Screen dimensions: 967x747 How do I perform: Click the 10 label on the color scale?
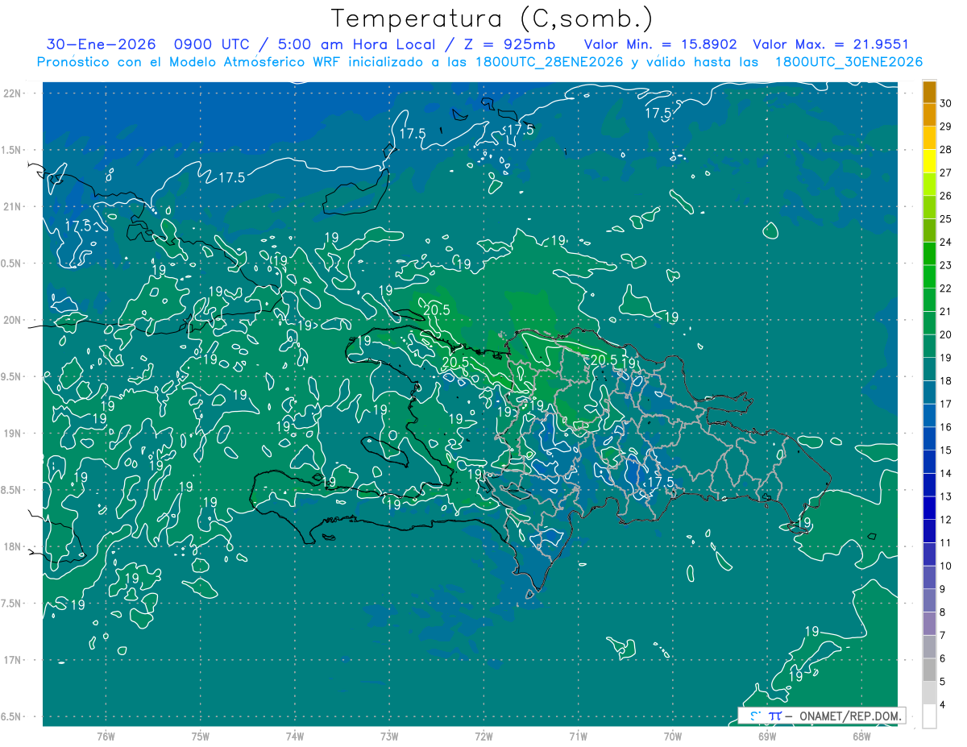[x=945, y=566]
